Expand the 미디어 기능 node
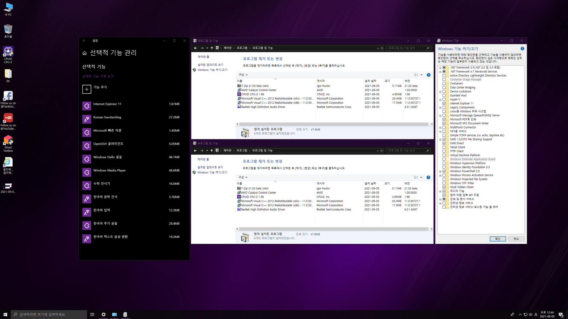The width and height of the screenshot is (568, 319). click(440, 191)
